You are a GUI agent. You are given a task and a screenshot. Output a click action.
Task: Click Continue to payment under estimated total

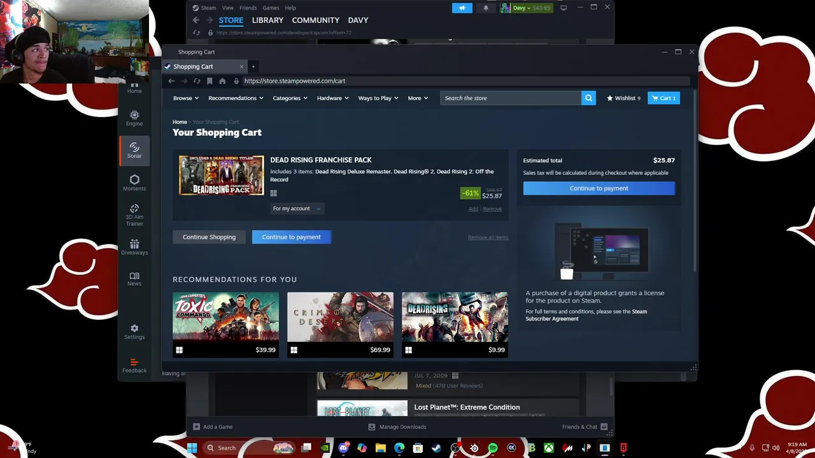(599, 188)
